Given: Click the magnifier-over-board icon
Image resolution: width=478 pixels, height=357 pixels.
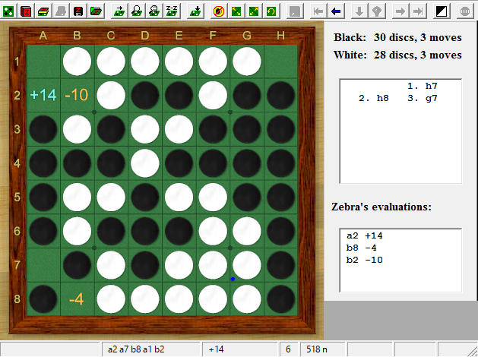Looking at the screenshot, I should click(137, 11).
